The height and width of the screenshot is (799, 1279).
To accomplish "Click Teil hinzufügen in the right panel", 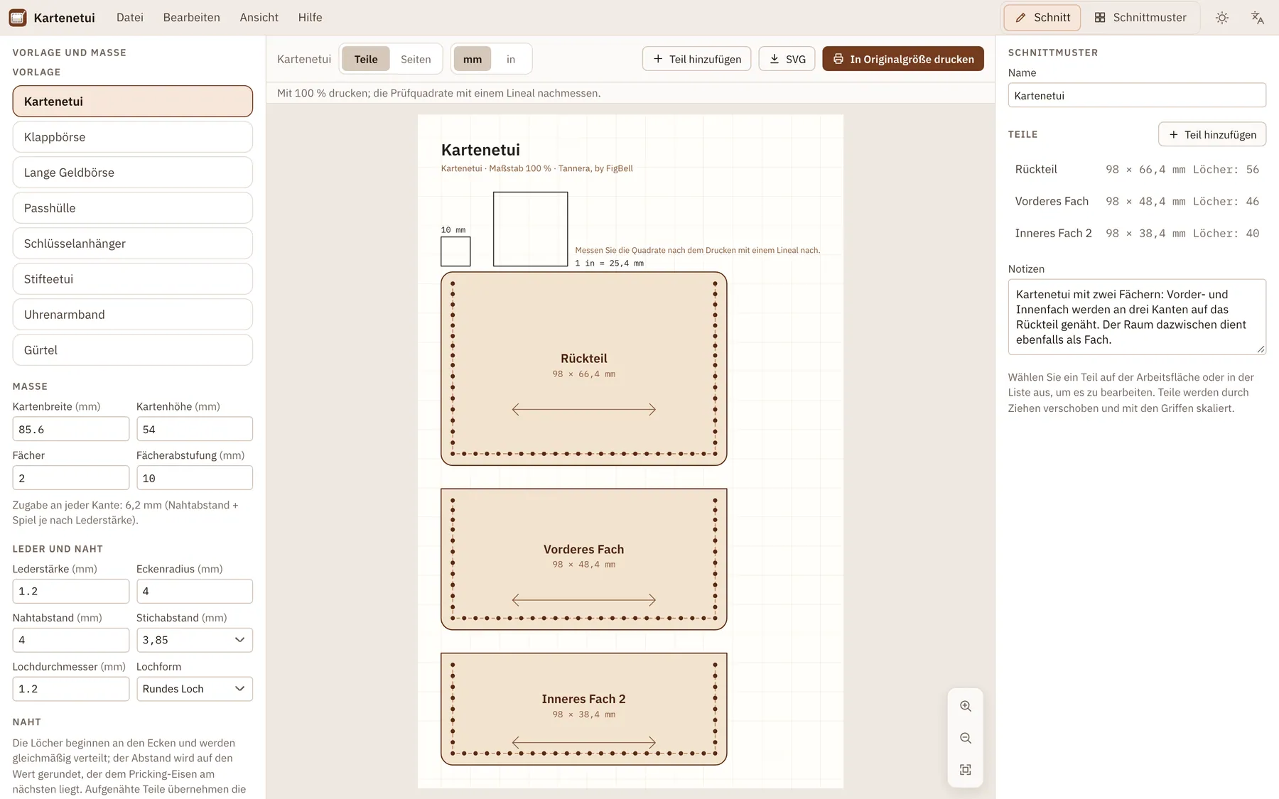I will [x=1212, y=134].
